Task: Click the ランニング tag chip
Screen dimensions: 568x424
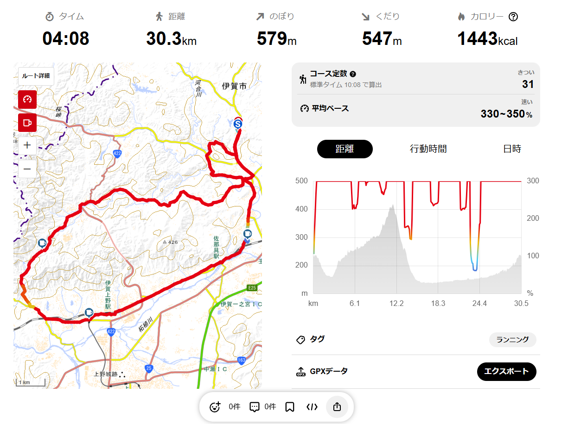Action: [512, 340]
